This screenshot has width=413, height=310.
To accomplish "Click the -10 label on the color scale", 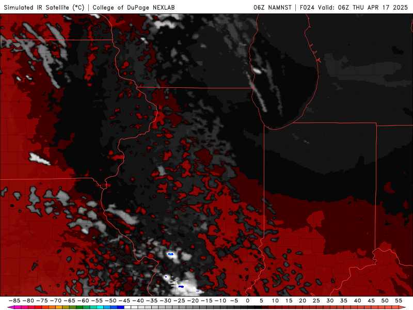I will pos(220,301).
